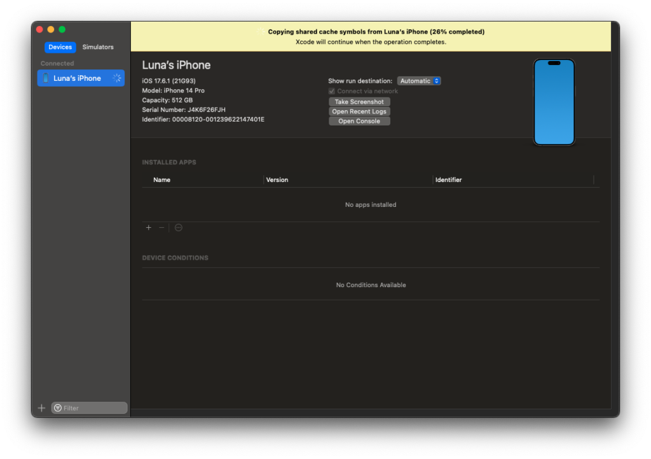The height and width of the screenshot is (459, 651).
Task: Toggle the Connect via network checkbox
Action: [x=331, y=91]
